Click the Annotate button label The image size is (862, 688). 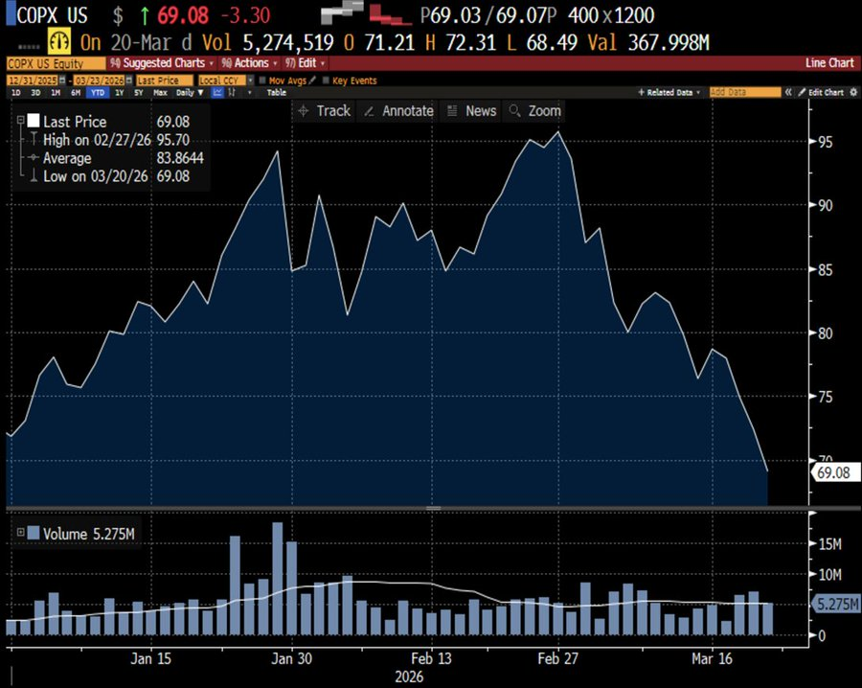coord(408,111)
